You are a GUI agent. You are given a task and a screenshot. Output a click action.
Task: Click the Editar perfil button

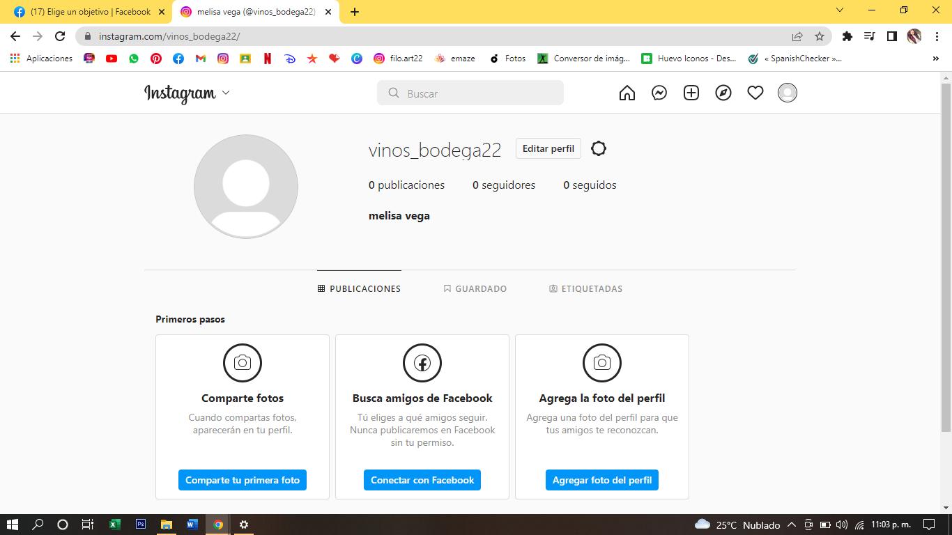pyautogui.click(x=548, y=148)
